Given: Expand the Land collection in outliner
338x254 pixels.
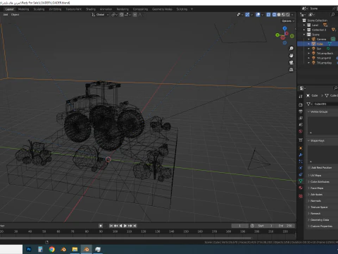Looking at the screenshot, I should 304,25.
